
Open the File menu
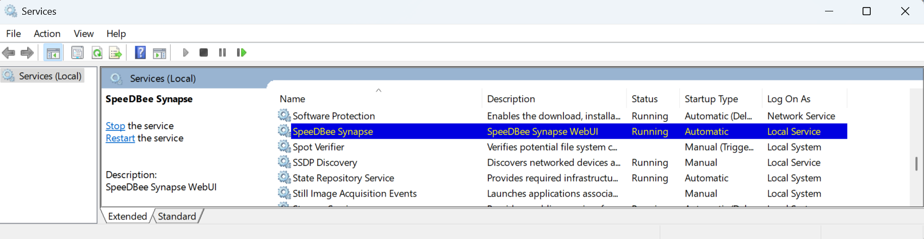pos(14,34)
